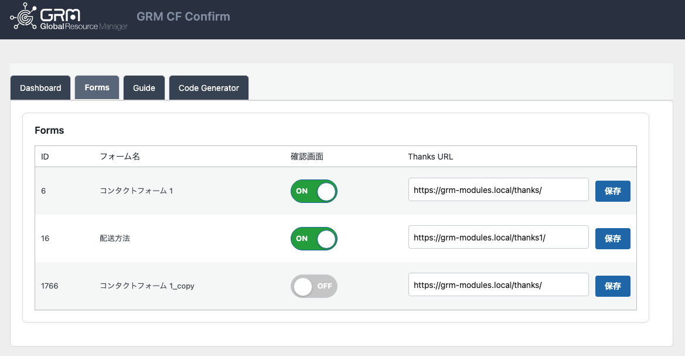Click the Forms section heading
Image resolution: width=685 pixels, height=356 pixels.
49,130
